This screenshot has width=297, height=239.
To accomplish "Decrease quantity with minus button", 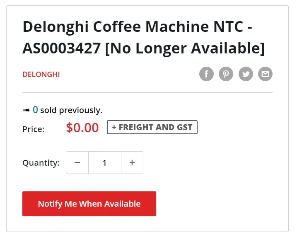I will [x=77, y=163].
